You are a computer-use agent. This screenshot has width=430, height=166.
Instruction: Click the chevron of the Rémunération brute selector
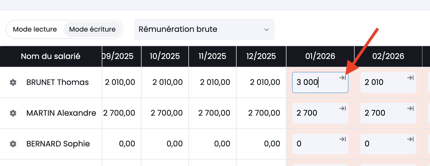point(267,30)
